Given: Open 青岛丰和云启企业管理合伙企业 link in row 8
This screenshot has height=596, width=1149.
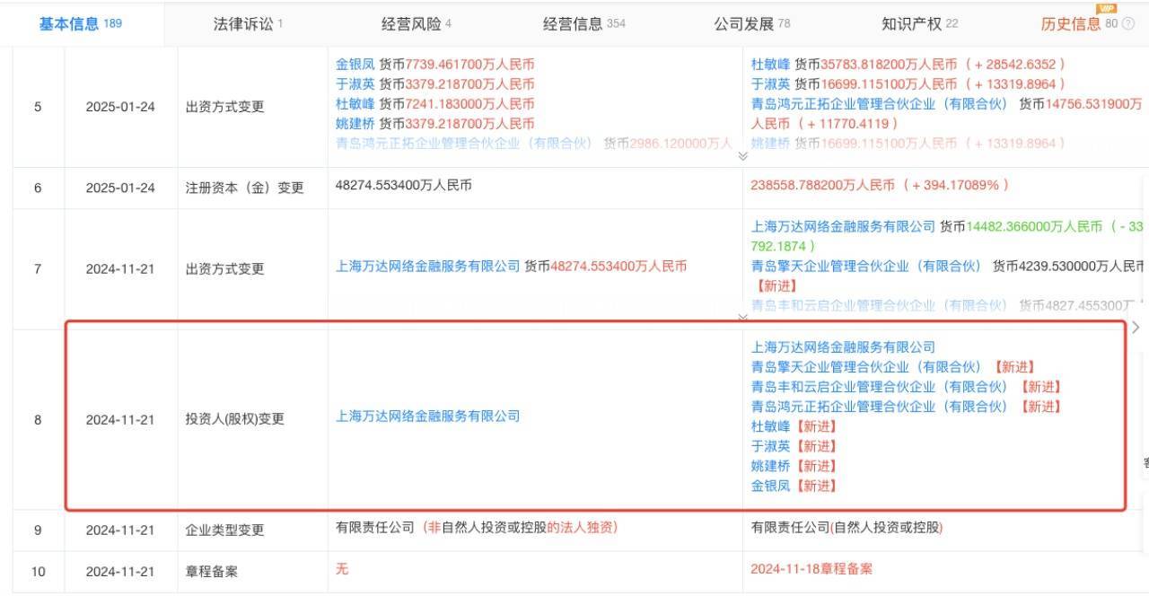Looking at the screenshot, I should (x=880, y=387).
